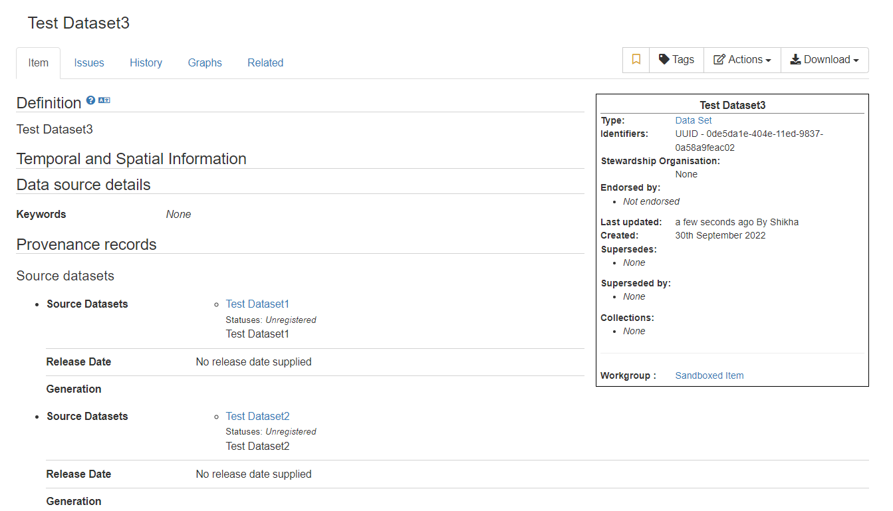
Task: Open the Graphs tab
Action: pos(205,63)
